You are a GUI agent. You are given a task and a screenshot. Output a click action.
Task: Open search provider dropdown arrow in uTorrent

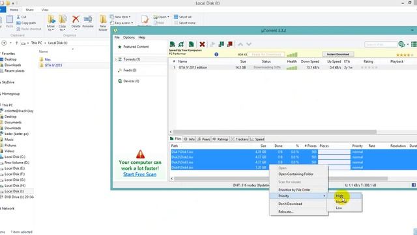click(x=408, y=44)
